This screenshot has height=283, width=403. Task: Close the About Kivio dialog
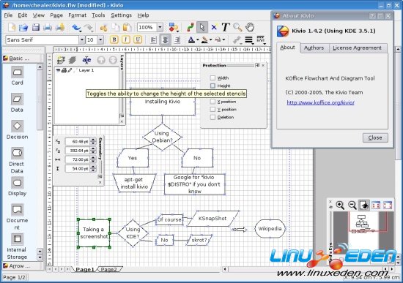pos(375,137)
